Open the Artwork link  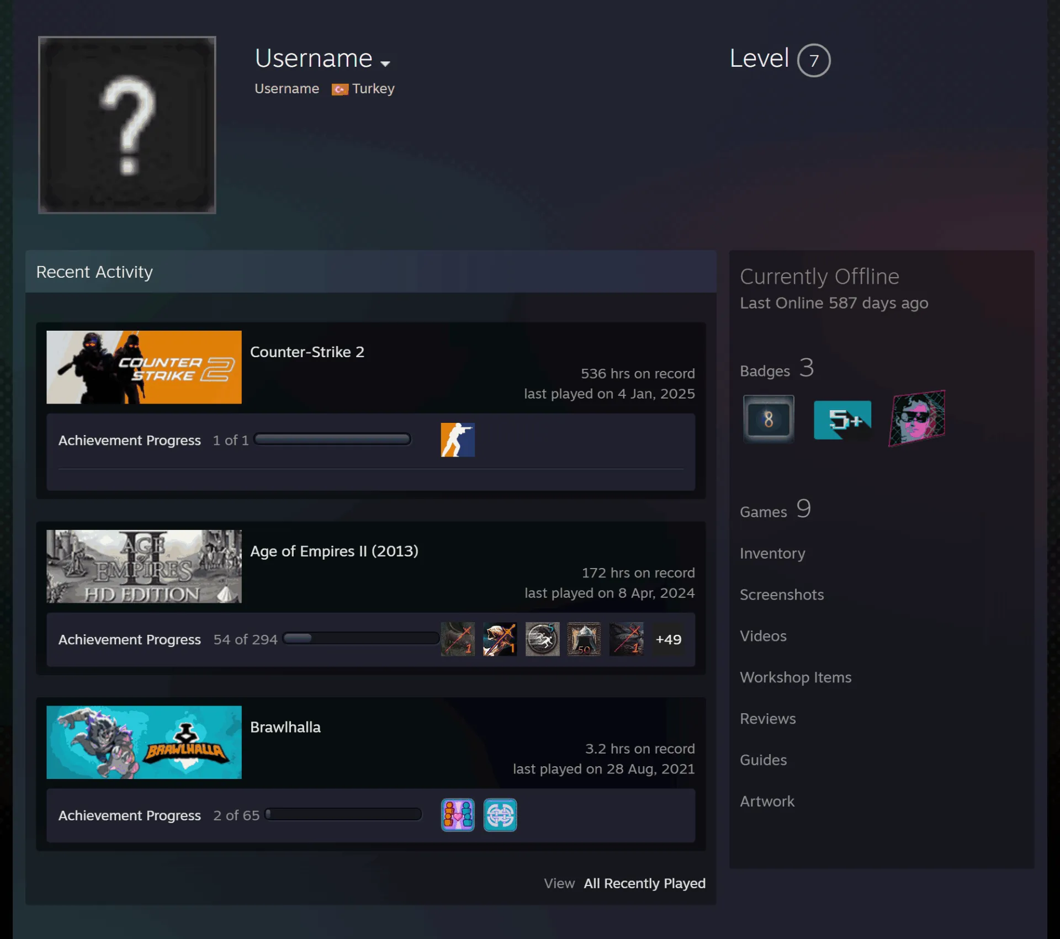(x=767, y=802)
